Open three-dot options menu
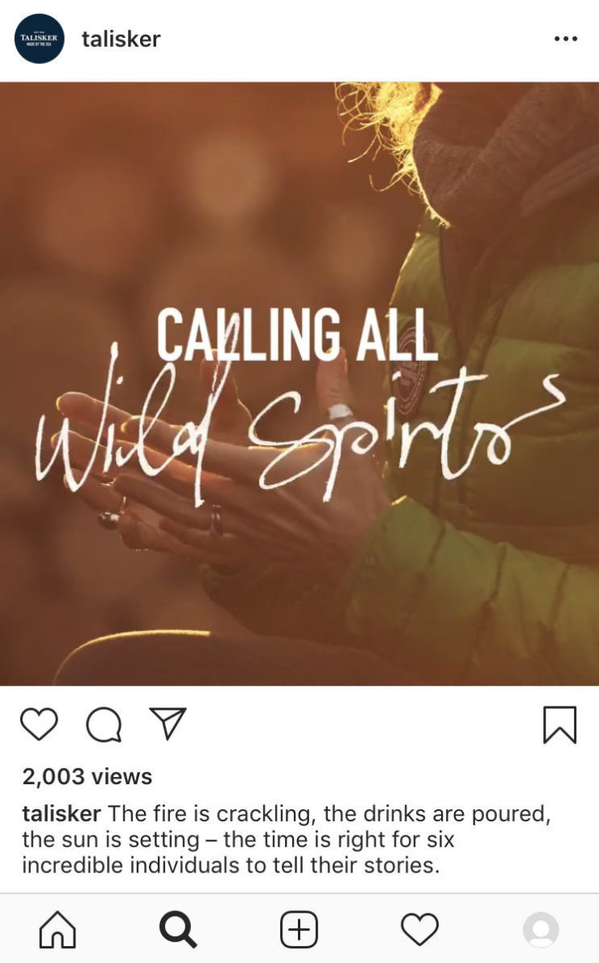 (x=565, y=39)
